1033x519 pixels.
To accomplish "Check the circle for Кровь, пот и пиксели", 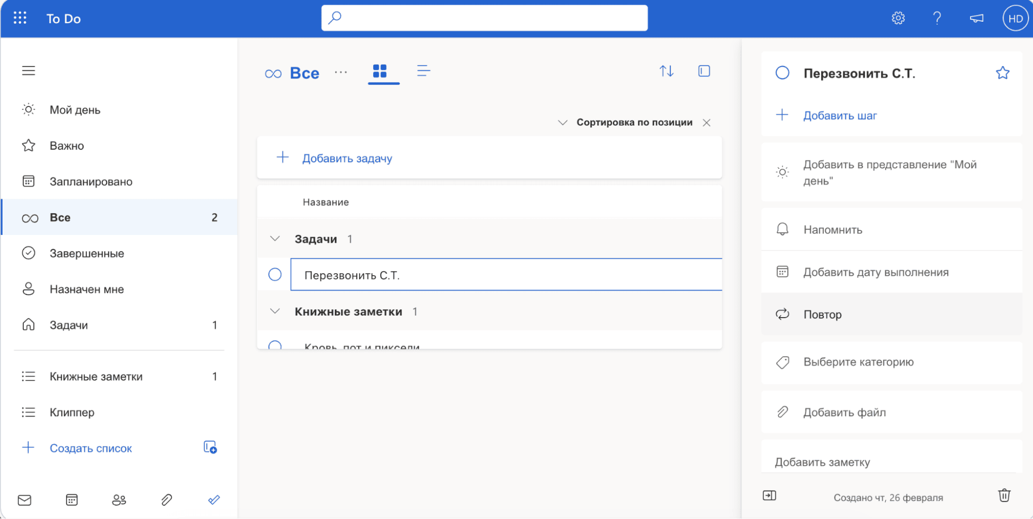I will (275, 345).
